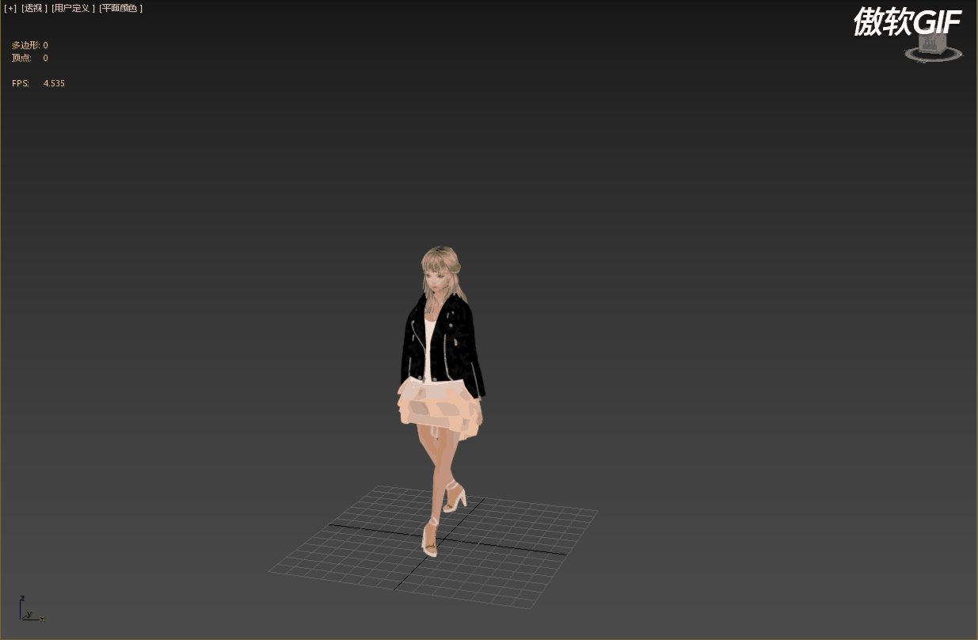Open the 平面颜色 shading mode menu

(x=120, y=8)
